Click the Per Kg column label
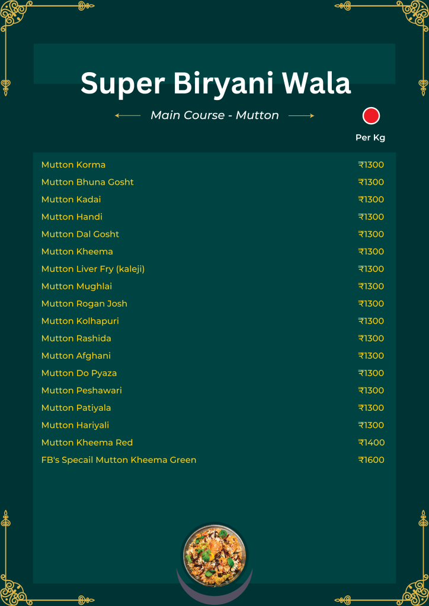The image size is (429, 606). click(x=370, y=137)
